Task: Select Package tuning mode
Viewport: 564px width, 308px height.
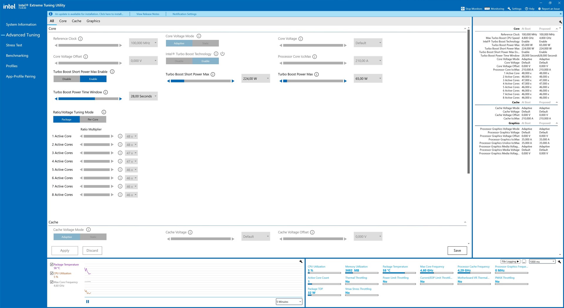Action: pos(66,120)
